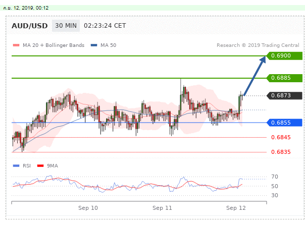The width and height of the screenshot is (305, 227).
Task: Click the red 0.6835 support label
Action: 281,152
